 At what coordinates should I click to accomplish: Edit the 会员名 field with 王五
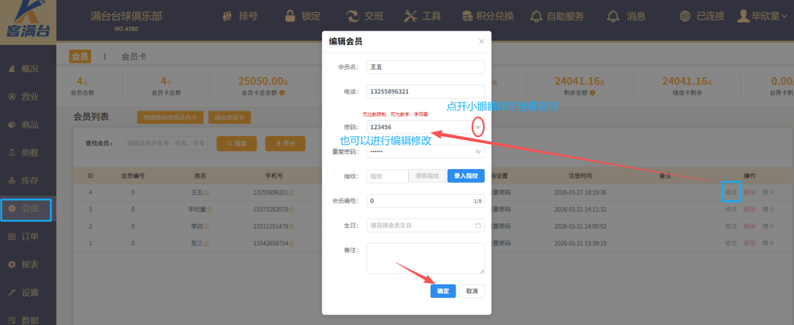(426, 66)
